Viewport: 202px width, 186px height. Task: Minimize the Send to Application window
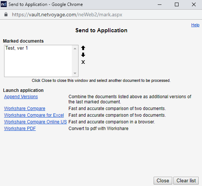click(160, 4)
